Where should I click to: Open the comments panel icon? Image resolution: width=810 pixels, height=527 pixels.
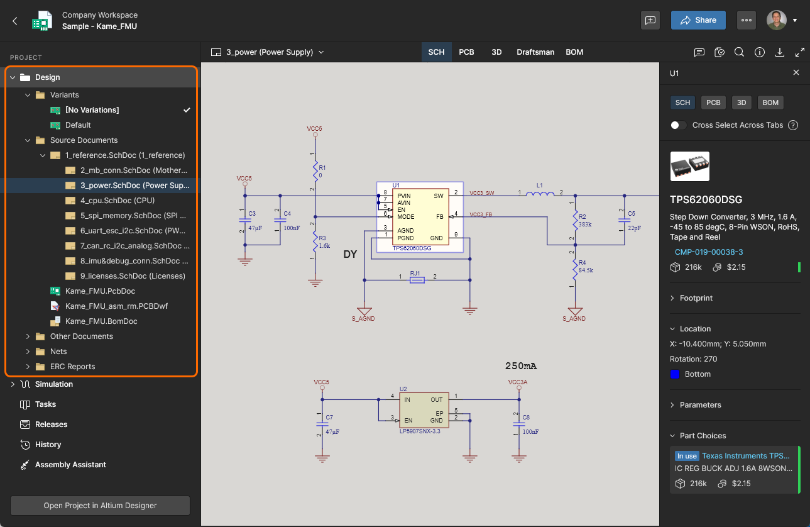coord(699,52)
